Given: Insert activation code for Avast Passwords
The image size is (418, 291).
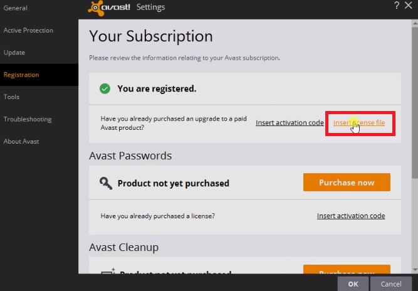Looking at the screenshot, I should [x=351, y=216].
